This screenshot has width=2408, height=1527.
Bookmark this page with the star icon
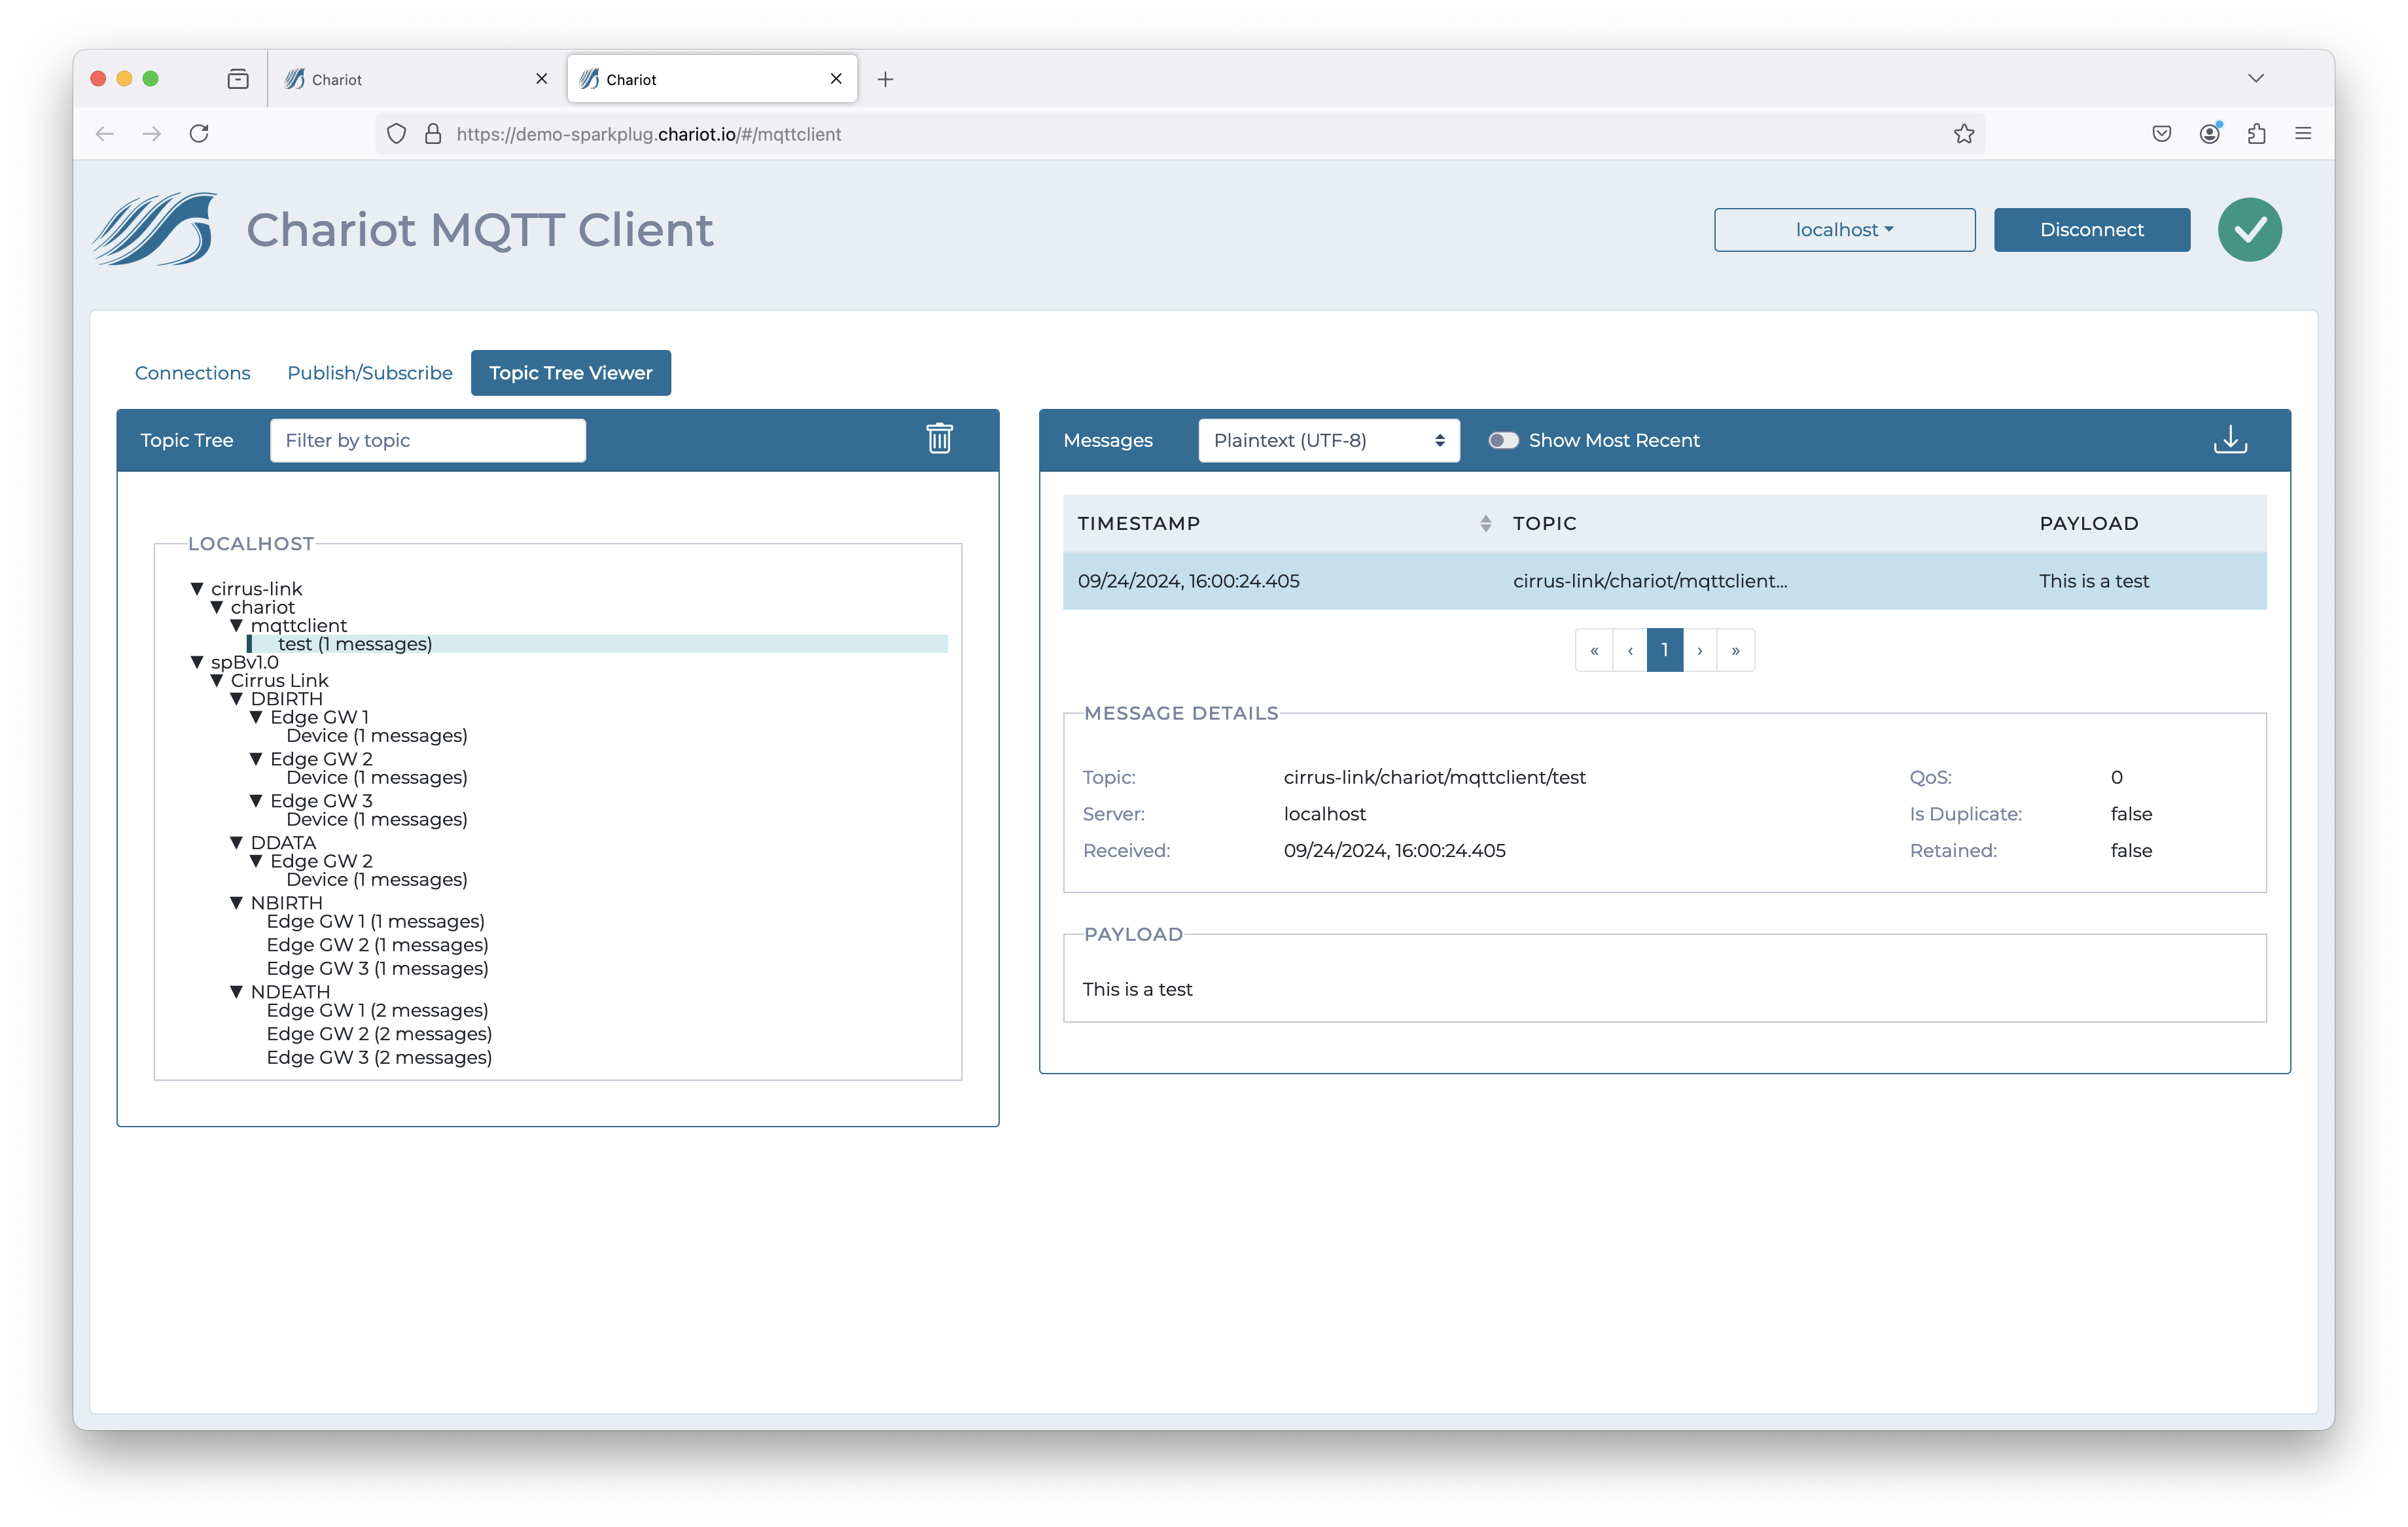(x=1963, y=134)
